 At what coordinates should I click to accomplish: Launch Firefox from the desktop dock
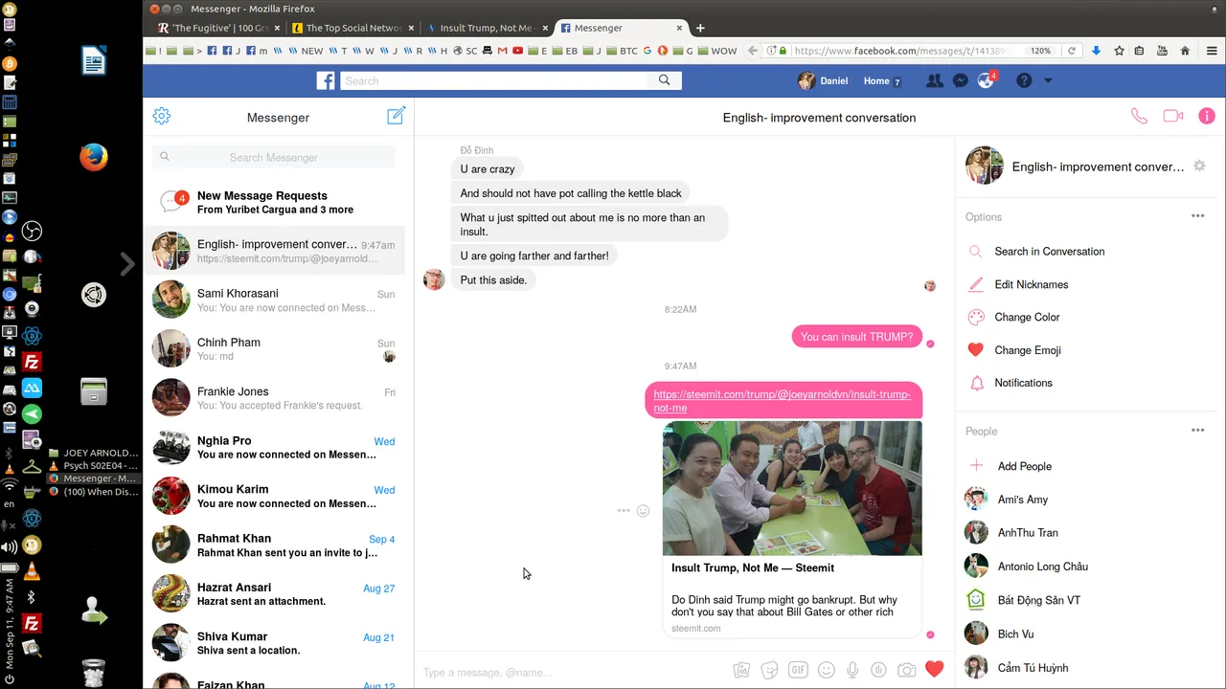[94, 157]
